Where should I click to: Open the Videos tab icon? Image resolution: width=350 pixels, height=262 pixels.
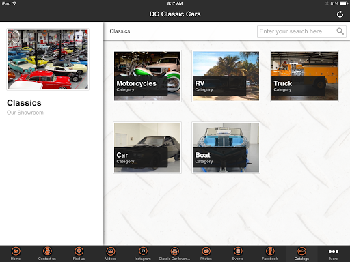coord(111,251)
